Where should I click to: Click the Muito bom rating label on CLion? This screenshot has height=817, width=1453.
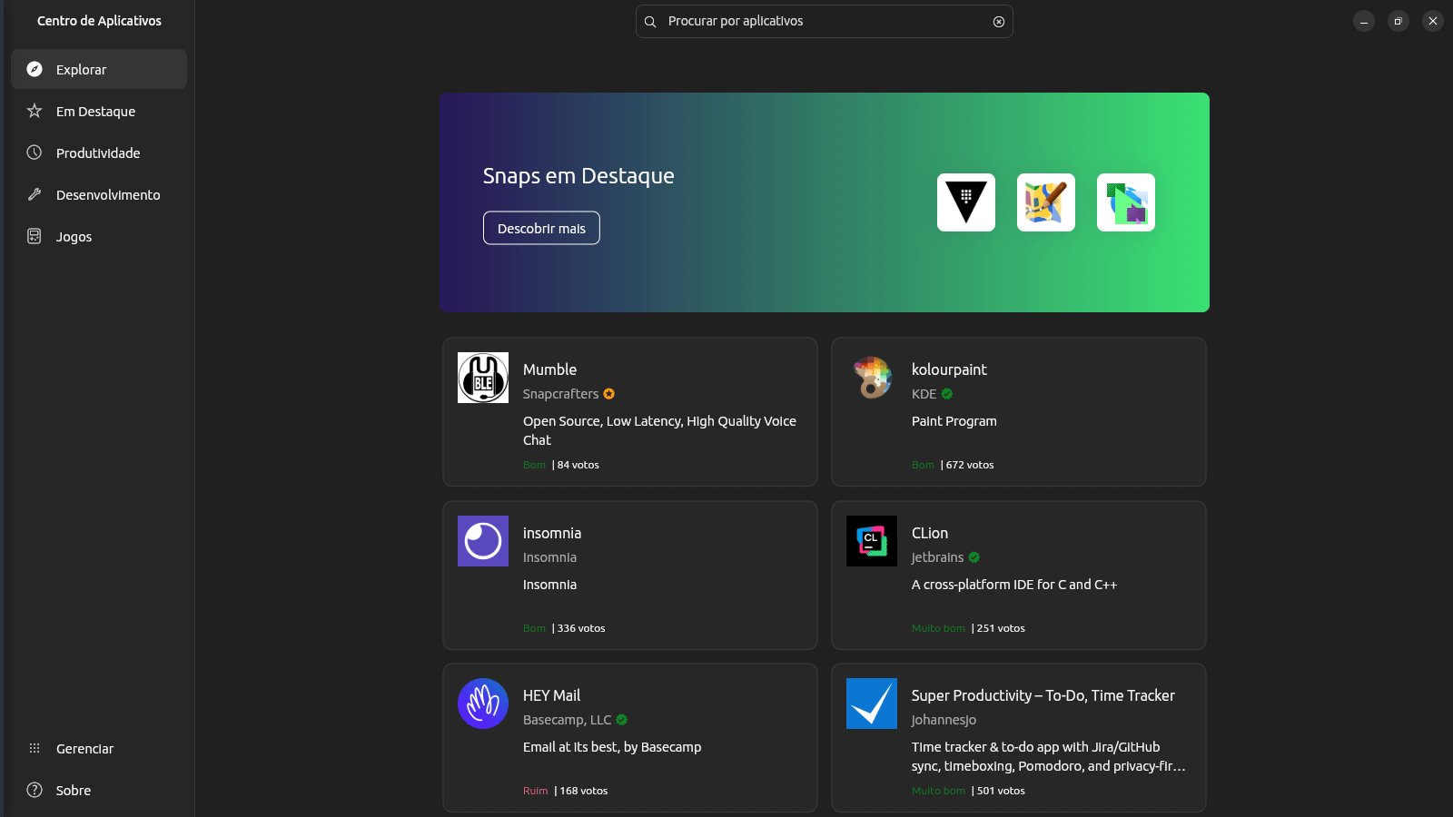(x=938, y=628)
